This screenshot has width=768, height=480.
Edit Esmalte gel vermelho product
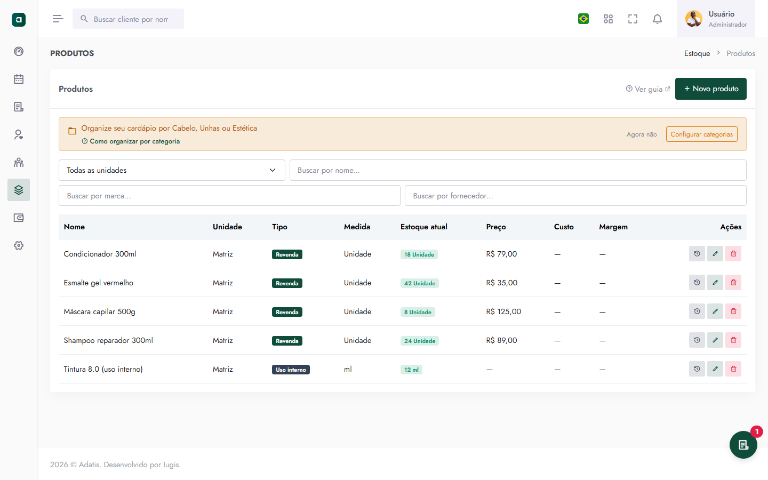pos(715,283)
